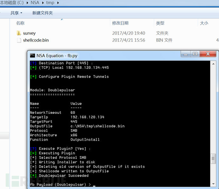The height and width of the screenshot is (189, 219).
Task: Click the Destination Port [445] line
Action: coord(62,63)
